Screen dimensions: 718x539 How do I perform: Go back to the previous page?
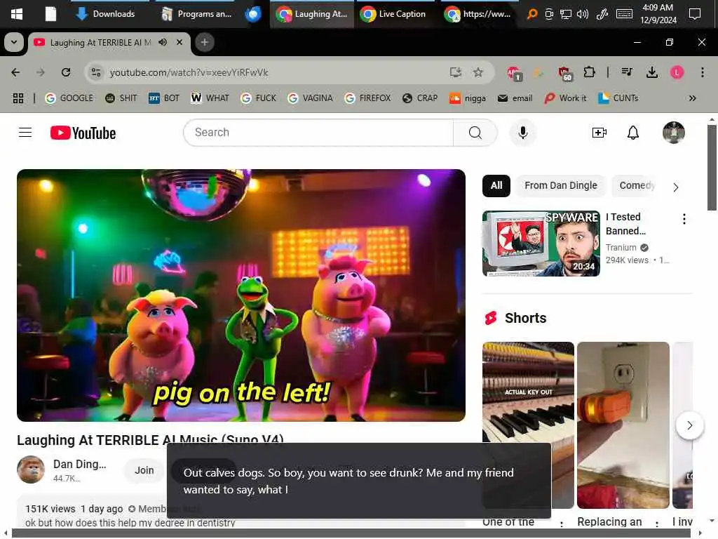[15, 72]
